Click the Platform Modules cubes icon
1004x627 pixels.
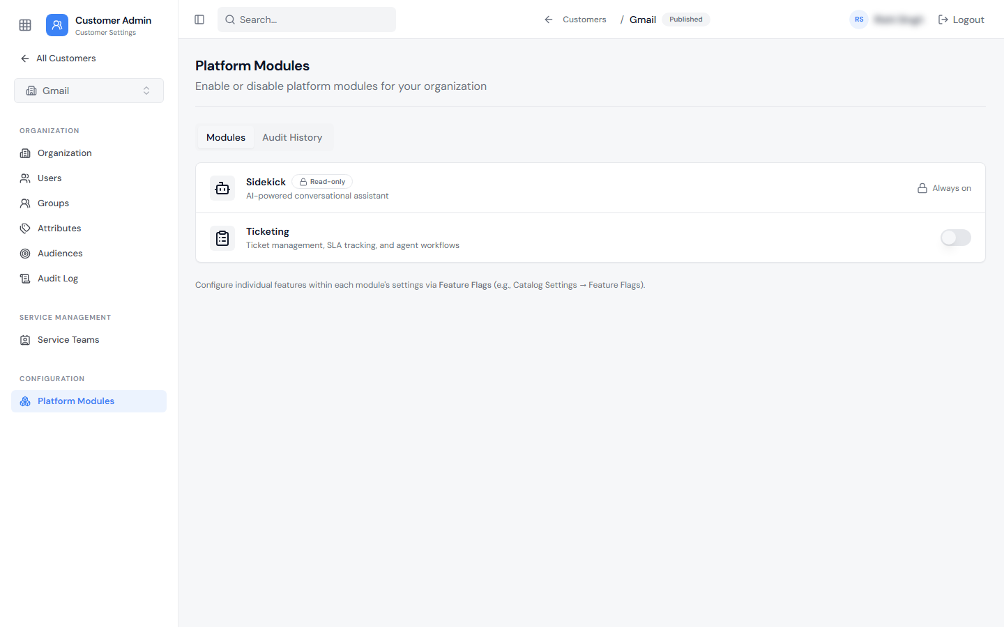click(x=25, y=401)
